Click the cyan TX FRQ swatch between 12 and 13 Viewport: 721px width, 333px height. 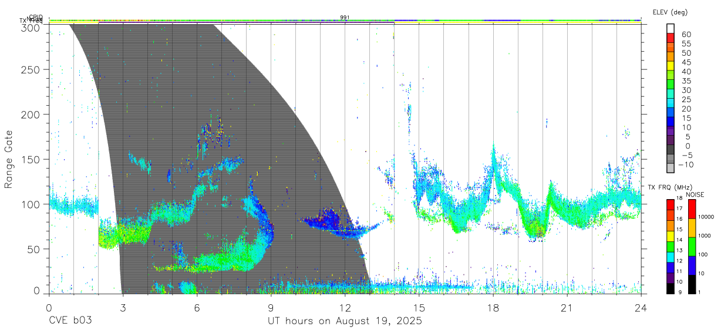pos(671,256)
